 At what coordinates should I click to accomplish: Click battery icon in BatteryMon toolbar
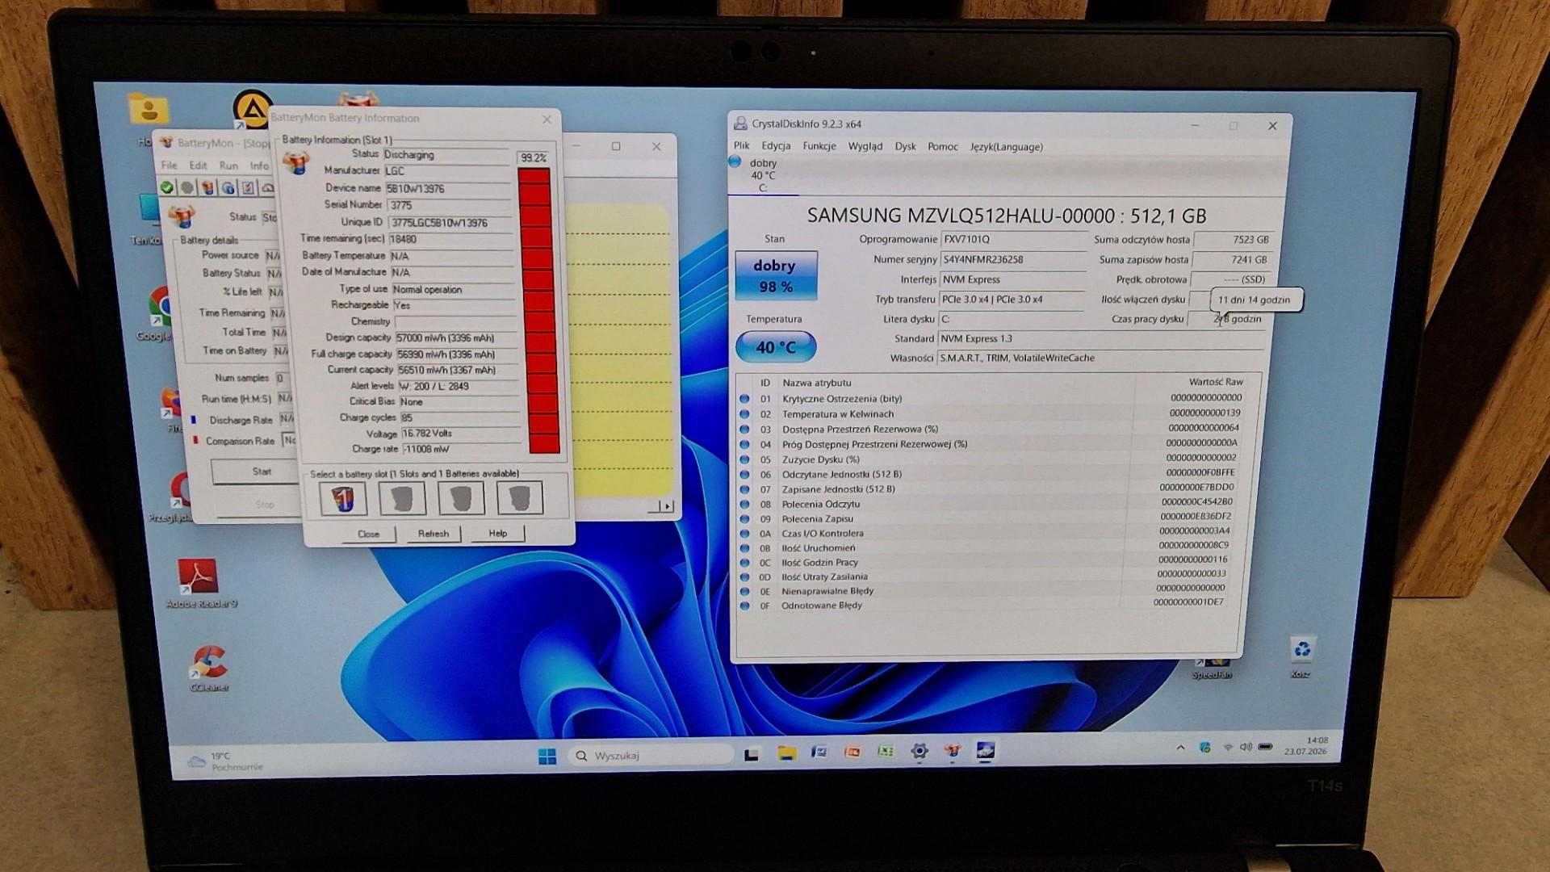tap(207, 187)
